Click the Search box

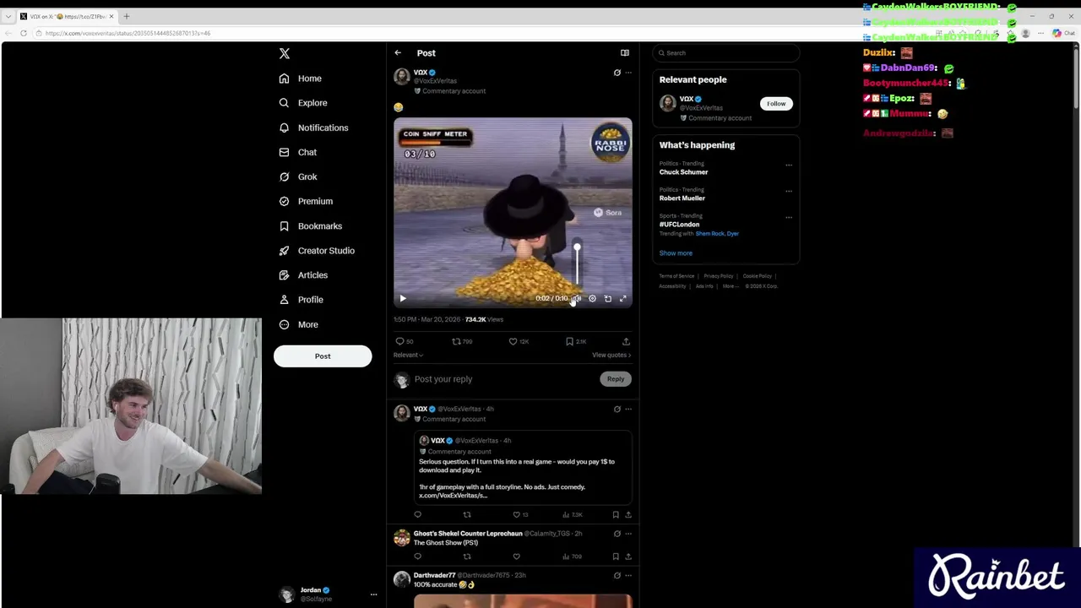725,53
